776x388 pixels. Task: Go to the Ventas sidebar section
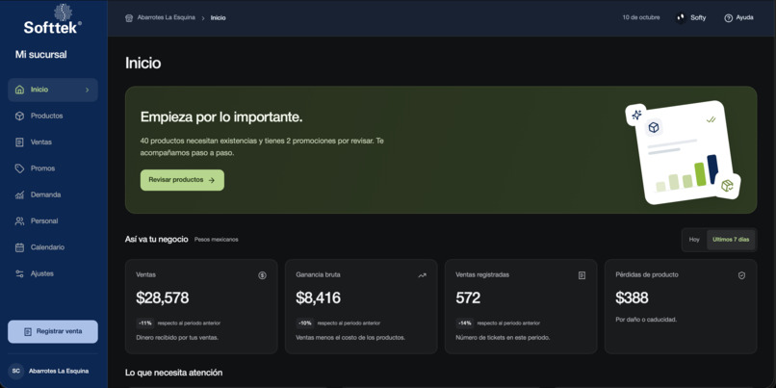(53, 142)
